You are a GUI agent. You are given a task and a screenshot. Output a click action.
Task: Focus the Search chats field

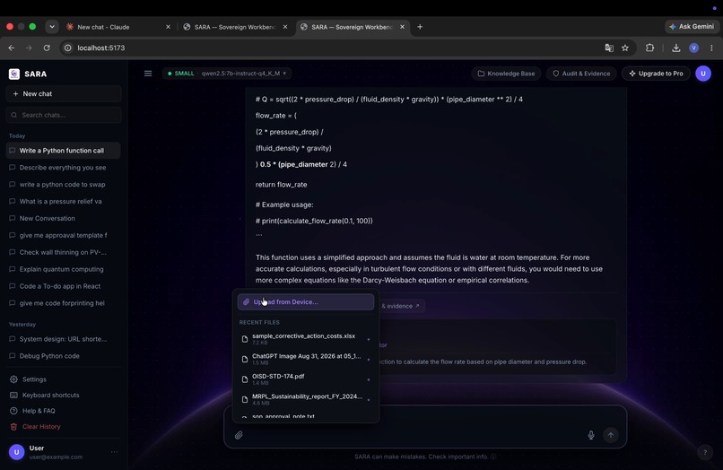click(x=64, y=115)
